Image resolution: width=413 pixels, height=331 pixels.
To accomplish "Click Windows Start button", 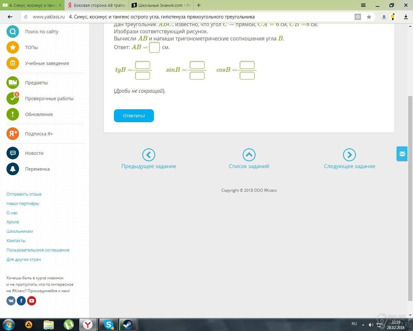I will pyautogui.click(x=9, y=325).
